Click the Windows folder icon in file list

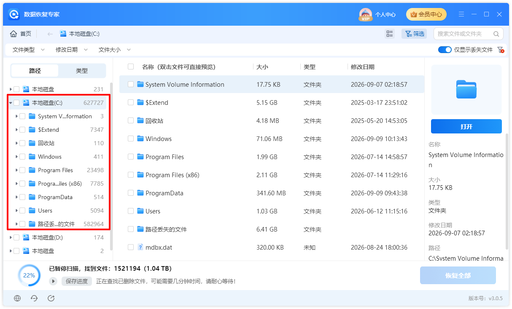click(140, 139)
